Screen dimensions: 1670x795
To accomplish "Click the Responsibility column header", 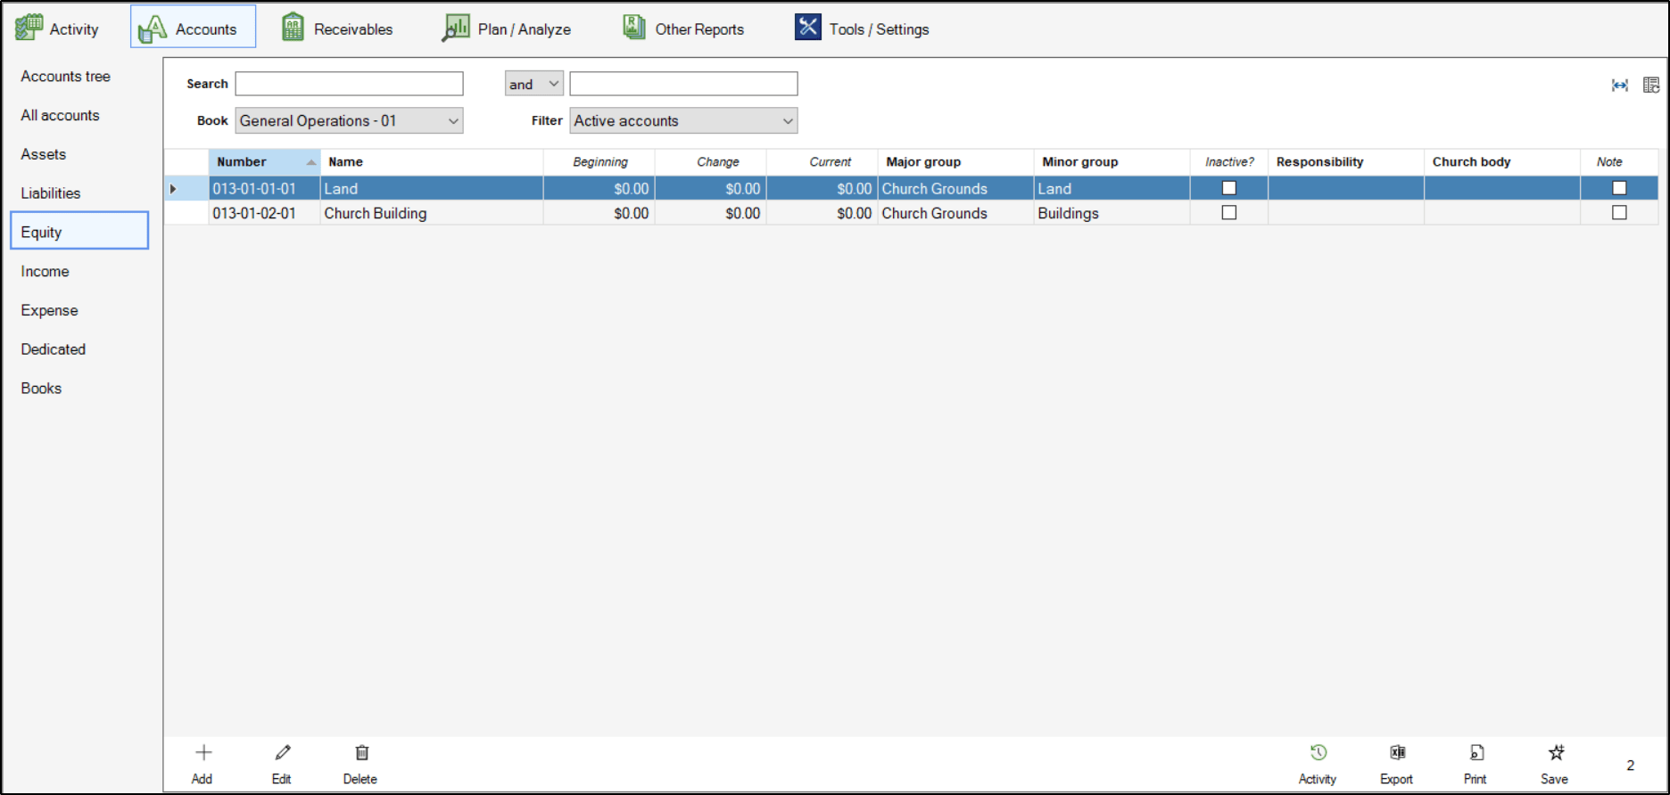I will [x=1346, y=162].
